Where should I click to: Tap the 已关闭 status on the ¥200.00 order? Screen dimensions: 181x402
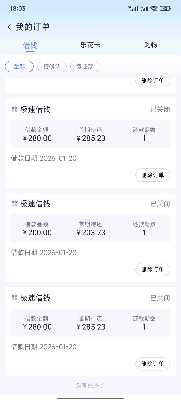coord(160,204)
